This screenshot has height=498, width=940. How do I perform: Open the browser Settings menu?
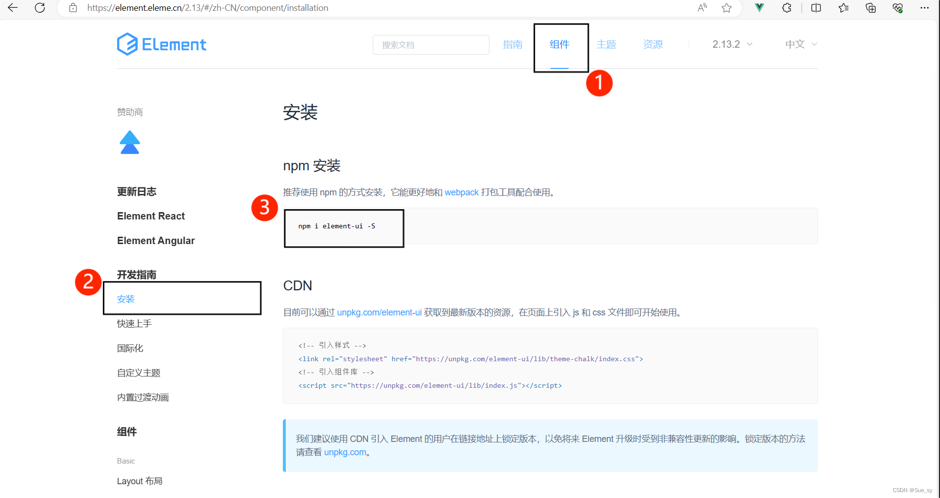click(925, 8)
